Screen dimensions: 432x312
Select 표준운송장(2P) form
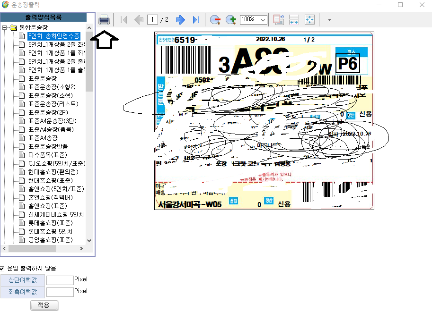coord(48,112)
